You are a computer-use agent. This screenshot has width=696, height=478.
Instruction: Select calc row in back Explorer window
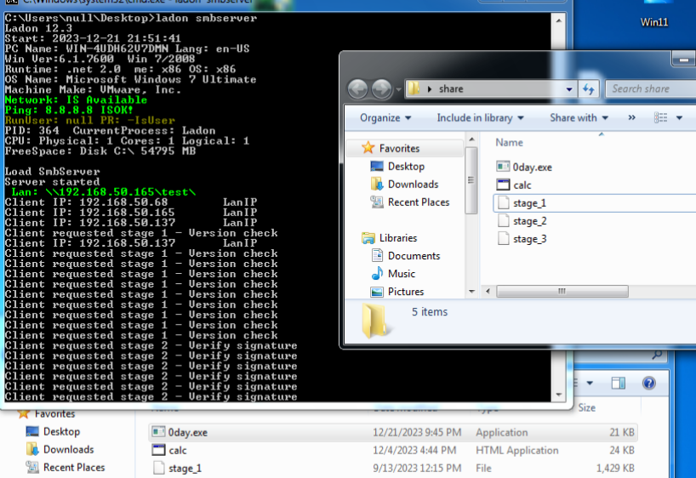(393, 450)
